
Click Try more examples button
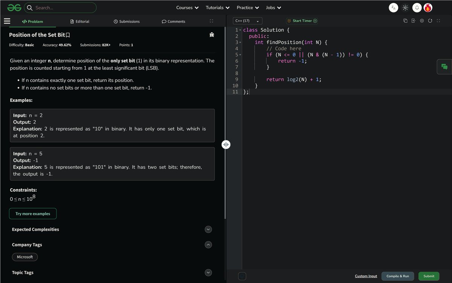tap(33, 214)
